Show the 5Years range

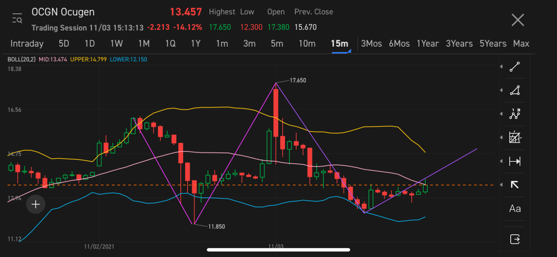(x=493, y=43)
